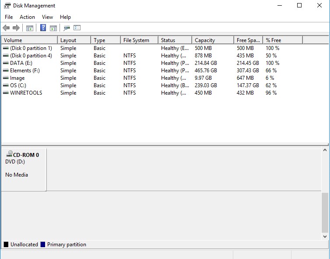Image resolution: width=330 pixels, height=259 pixels.
Task: Click drive icon for Disk 0 partition 4
Action: tap(6, 56)
